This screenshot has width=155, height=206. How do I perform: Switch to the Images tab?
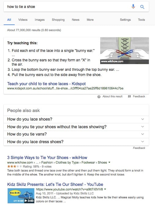[x=40, y=20]
